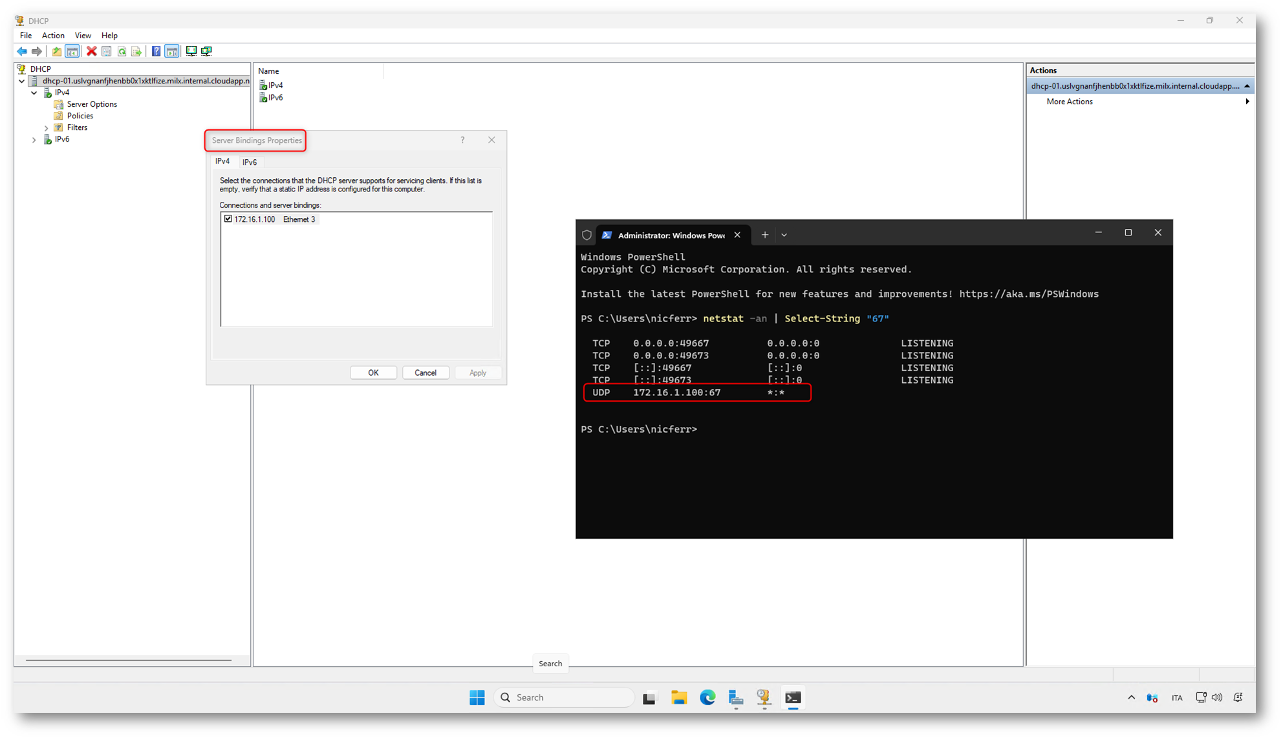
Task: Uncheck the 172.16.1.100 Ethernet 3 binding
Action: pyautogui.click(x=228, y=219)
